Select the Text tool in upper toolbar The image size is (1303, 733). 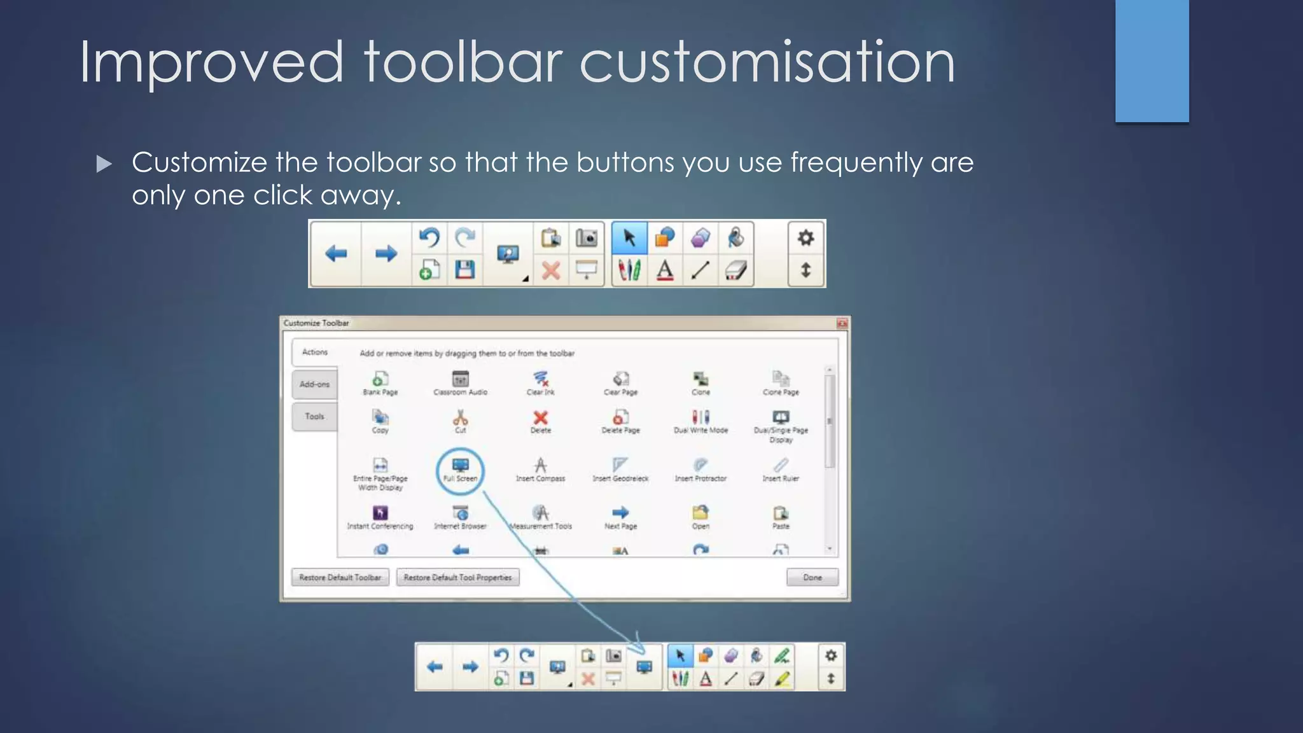point(665,270)
